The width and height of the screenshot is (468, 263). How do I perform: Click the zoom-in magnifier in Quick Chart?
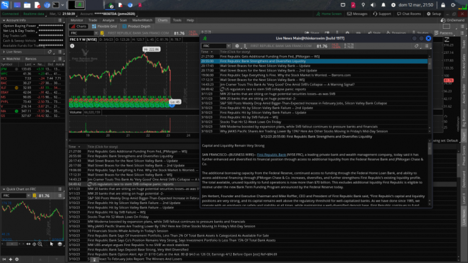[40, 244]
